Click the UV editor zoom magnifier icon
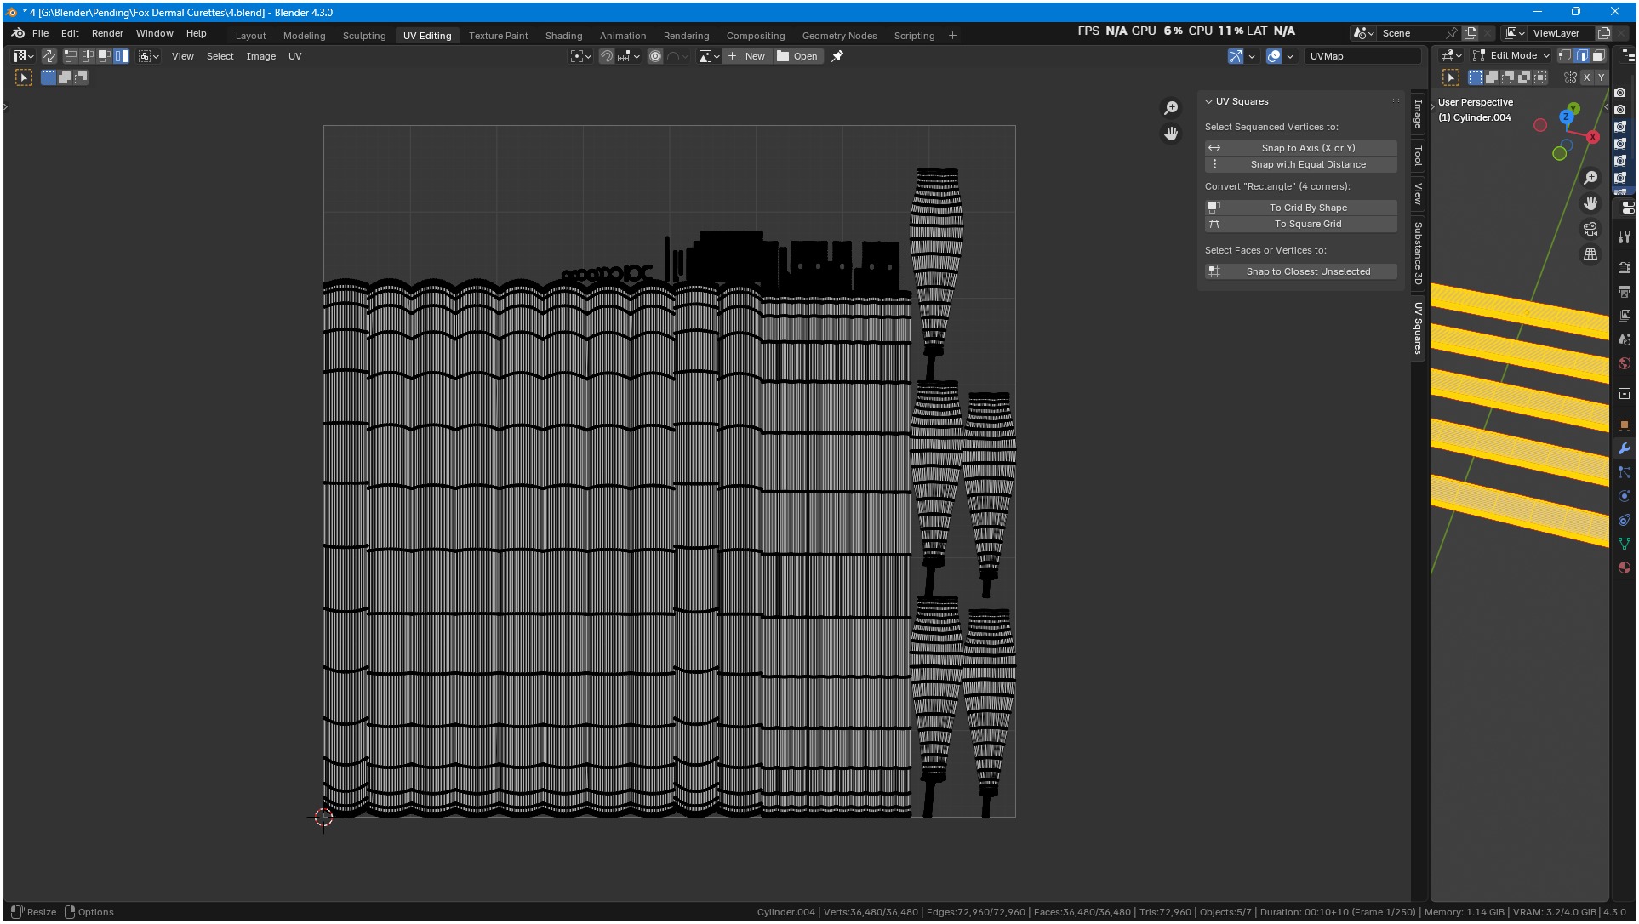Screen dimensions: 1639x924 pyautogui.click(x=1171, y=108)
